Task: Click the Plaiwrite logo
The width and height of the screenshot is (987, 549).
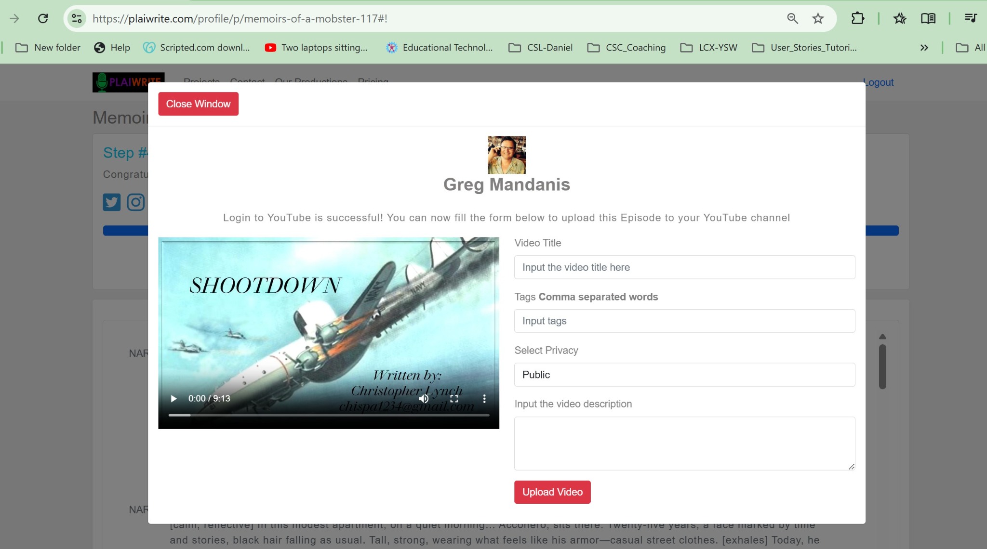Action: pos(128,82)
